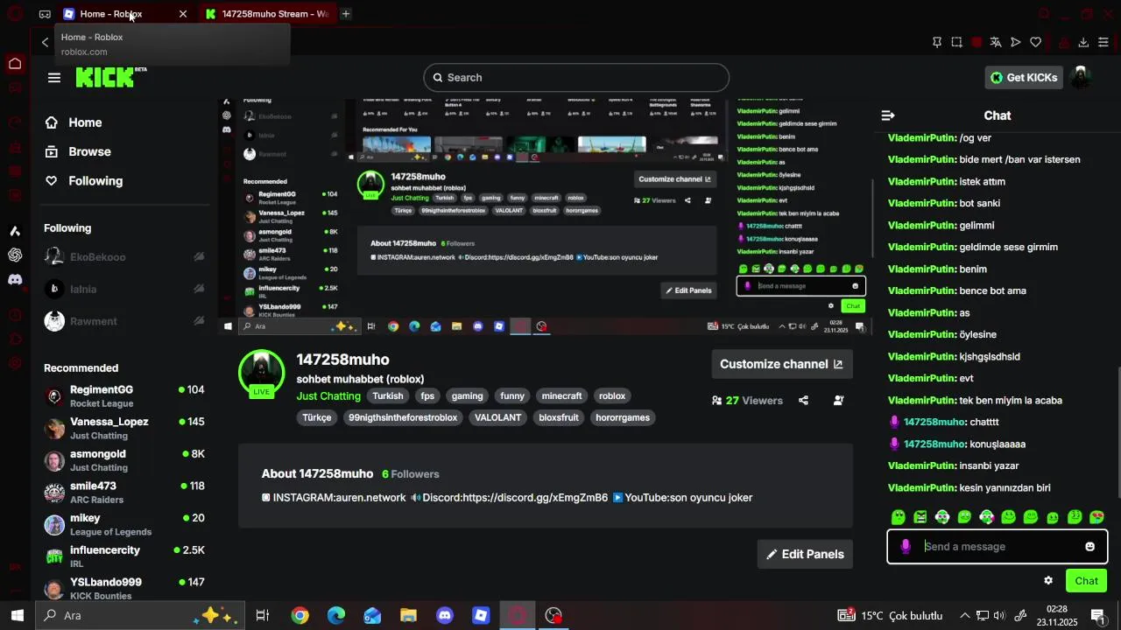The height and width of the screenshot is (630, 1121).
Task: Open followed channel Rawment
Action: (x=125, y=321)
